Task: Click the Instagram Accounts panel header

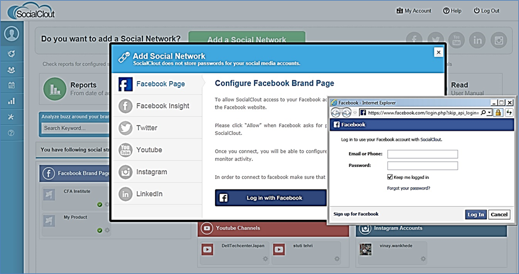Action: [431, 229]
